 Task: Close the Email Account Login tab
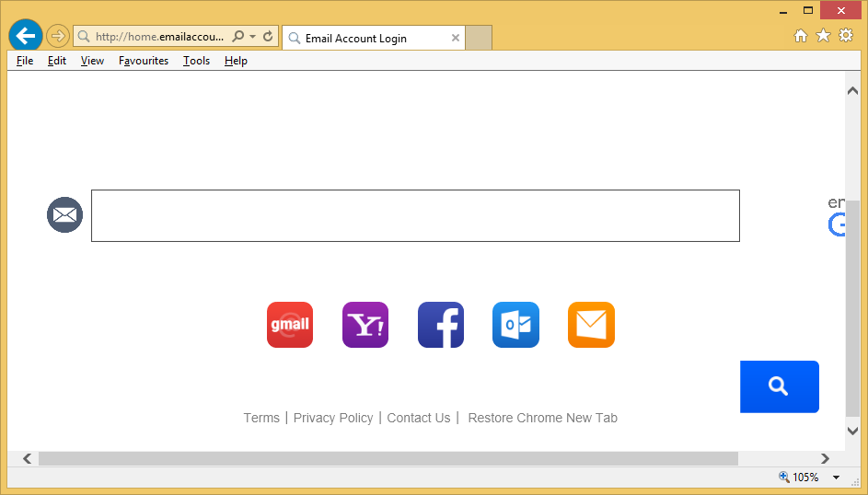click(455, 38)
